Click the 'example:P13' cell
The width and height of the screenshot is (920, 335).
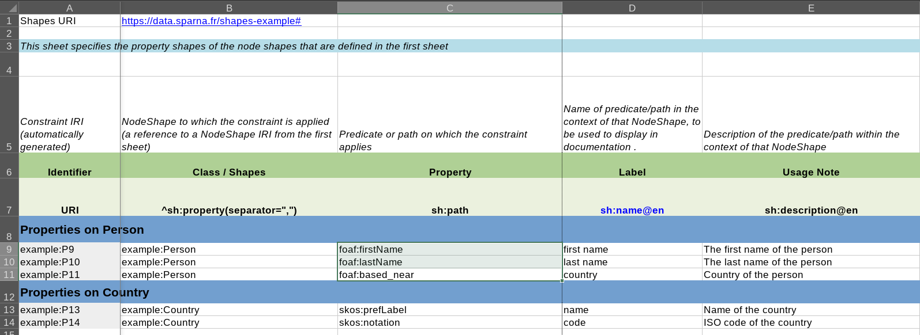coord(69,310)
